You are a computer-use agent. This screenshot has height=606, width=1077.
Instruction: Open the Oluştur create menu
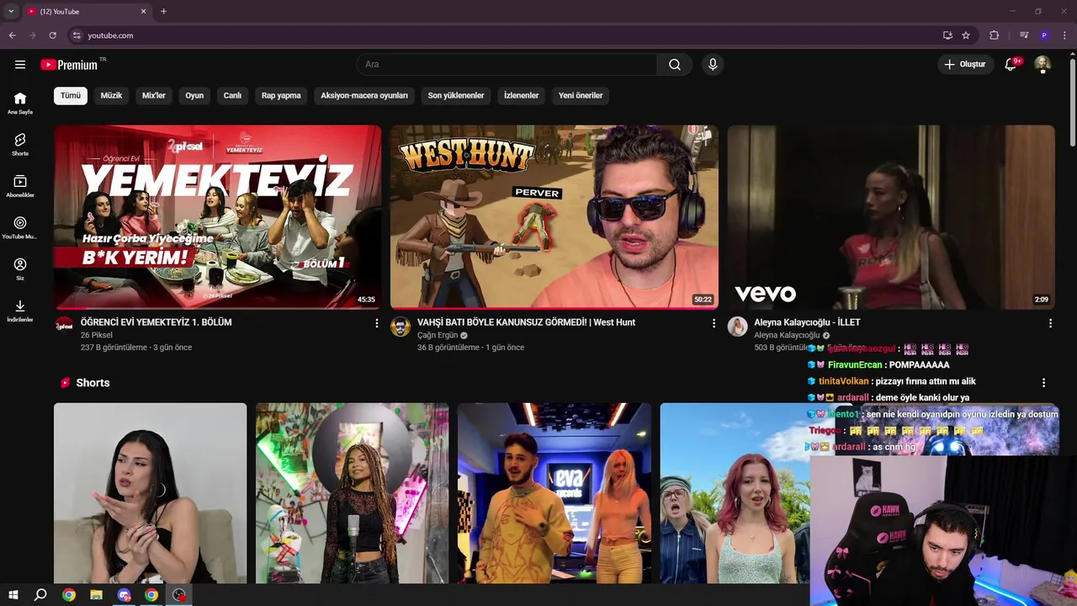coord(966,65)
